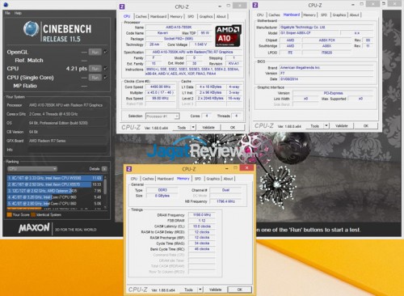Switch to About tab in Mainboard CPU-Z window

(354, 15)
